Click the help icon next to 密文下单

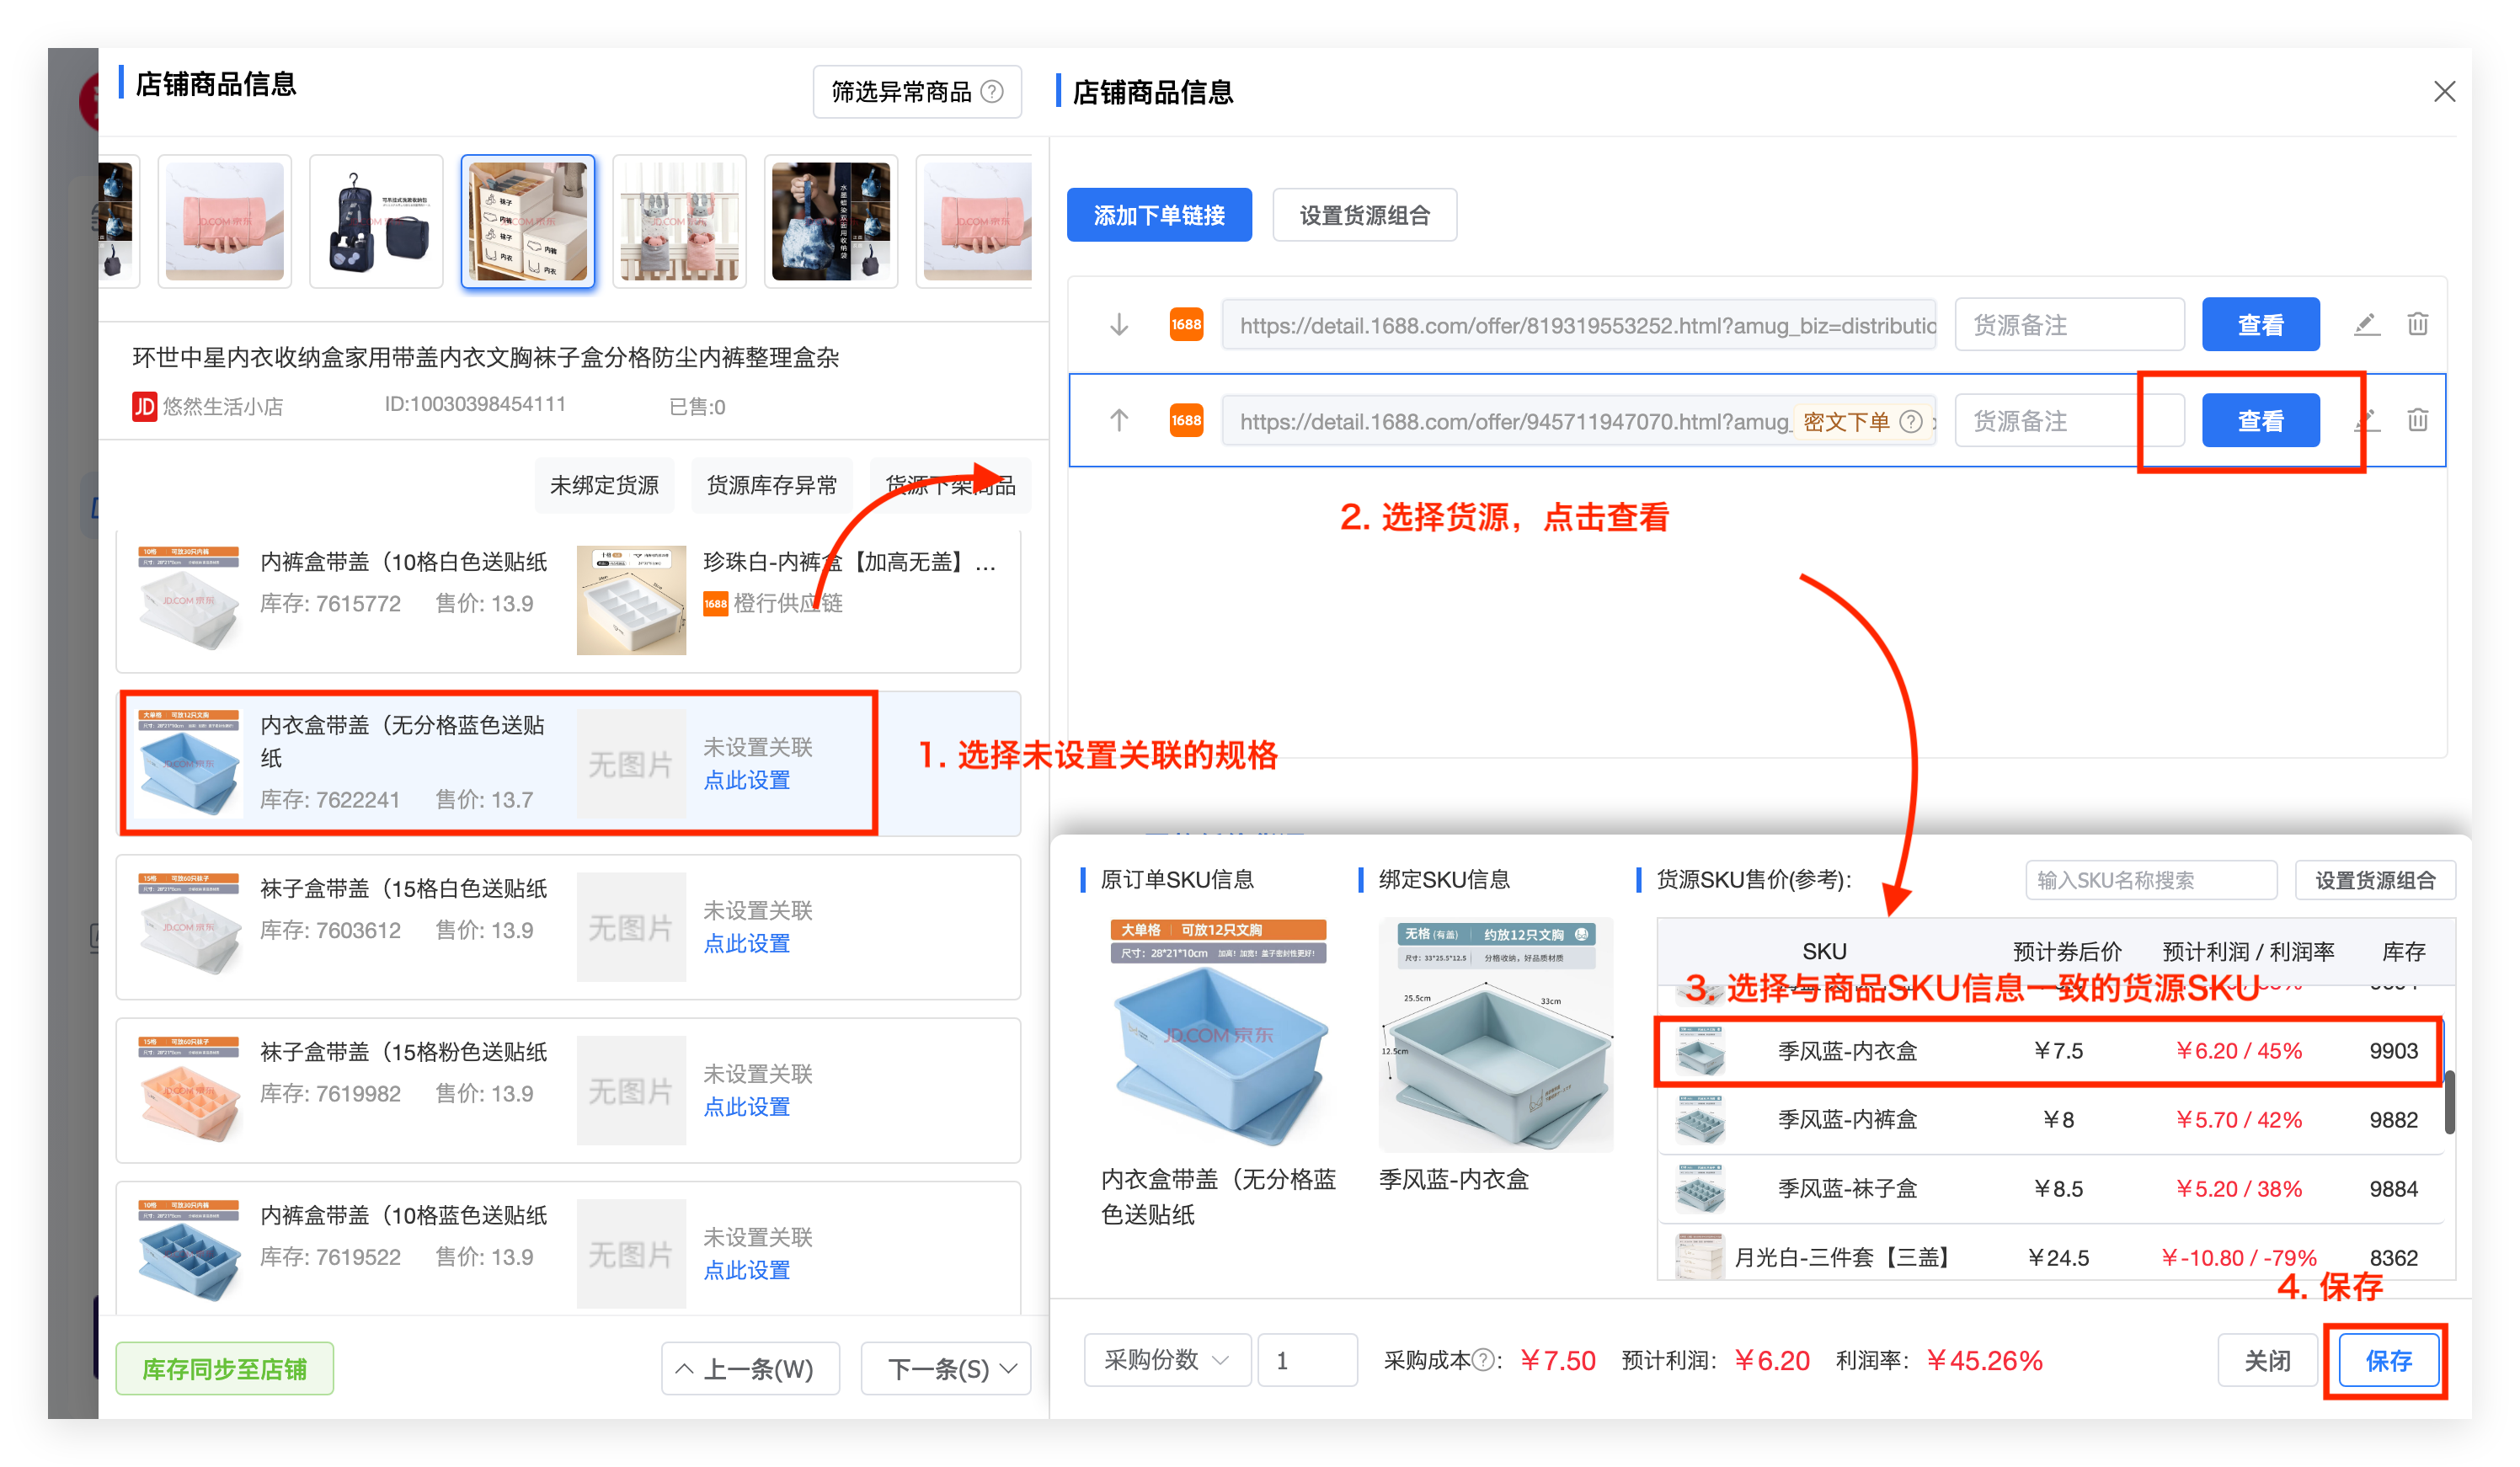(x=1910, y=421)
